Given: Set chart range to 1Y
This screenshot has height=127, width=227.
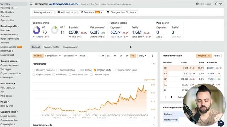Looking at the screenshot, I should pyautogui.click(x=115, y=56).
